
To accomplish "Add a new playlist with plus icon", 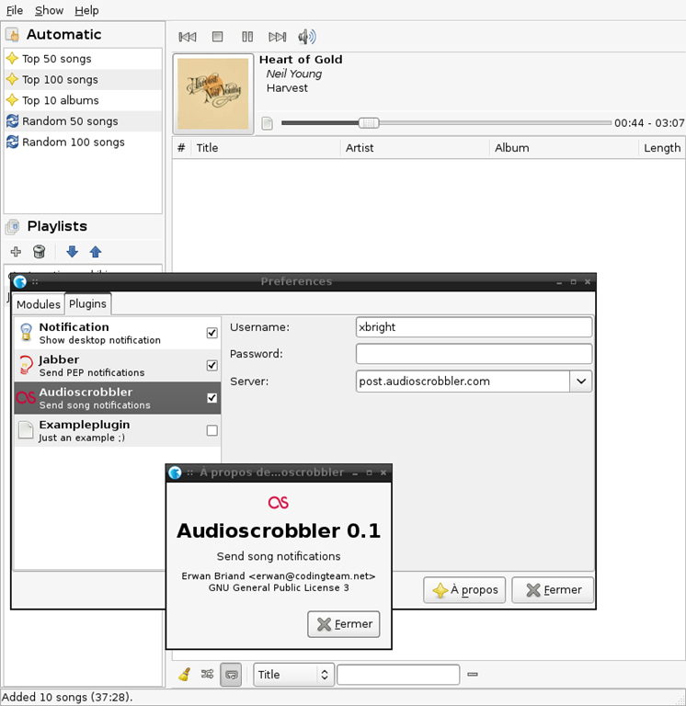I will (16, 252).
